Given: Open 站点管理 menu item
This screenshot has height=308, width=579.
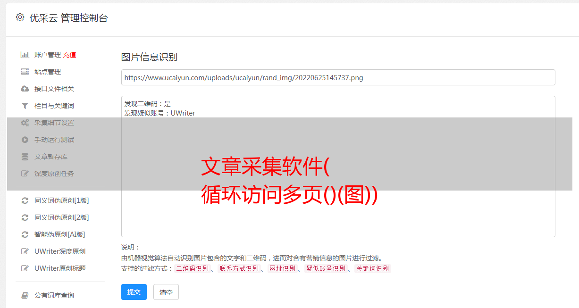Looking at the screenshot, I should point(48,72).
